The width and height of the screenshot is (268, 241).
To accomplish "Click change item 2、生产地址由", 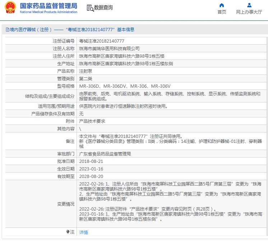I will coord(170,196).
